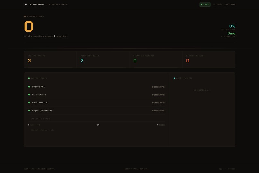Select the Worker API row label
The image size is (259, 173).
point(38,87)
